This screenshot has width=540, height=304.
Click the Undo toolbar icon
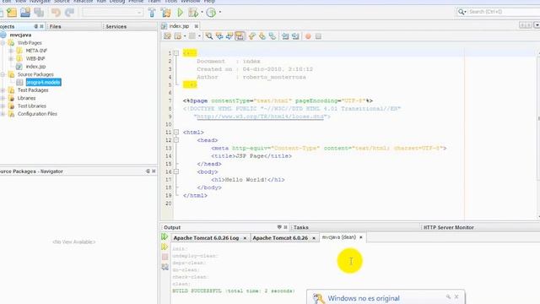pos(56,13)
